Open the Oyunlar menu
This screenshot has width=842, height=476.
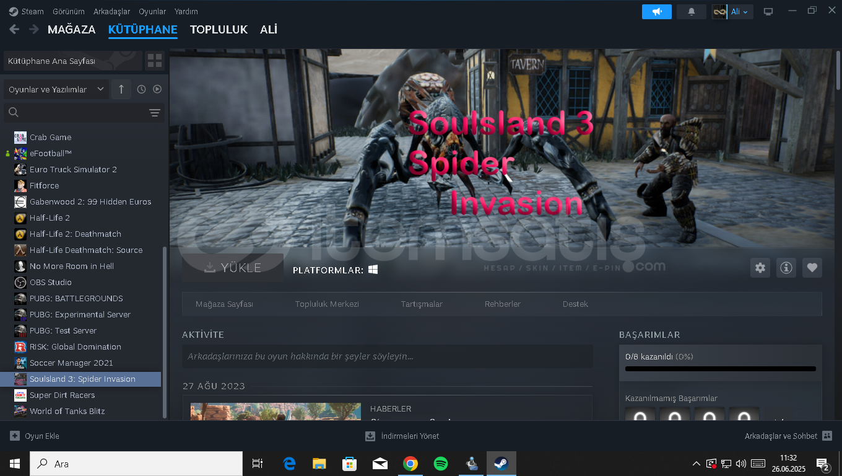152,11
